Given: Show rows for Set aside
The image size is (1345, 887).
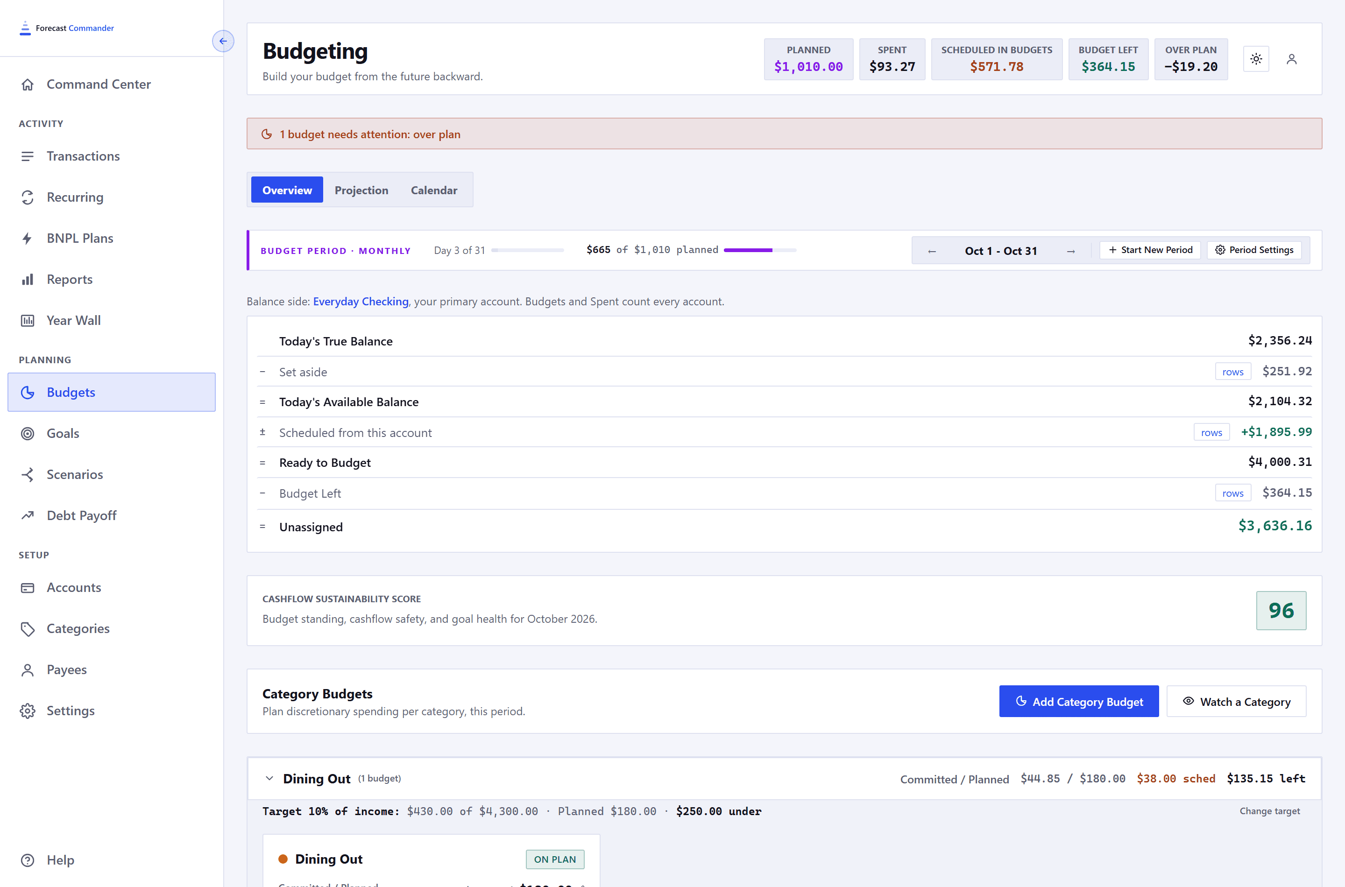Looking at the screenshot, I should (x=1232, y=372).
